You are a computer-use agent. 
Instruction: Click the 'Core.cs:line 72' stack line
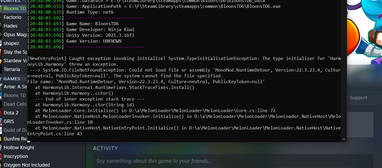(x=155, y=111)
